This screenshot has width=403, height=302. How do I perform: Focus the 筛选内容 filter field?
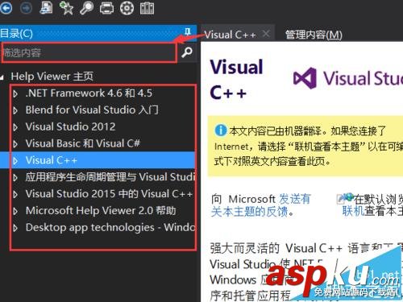click(x=89, y=52)
